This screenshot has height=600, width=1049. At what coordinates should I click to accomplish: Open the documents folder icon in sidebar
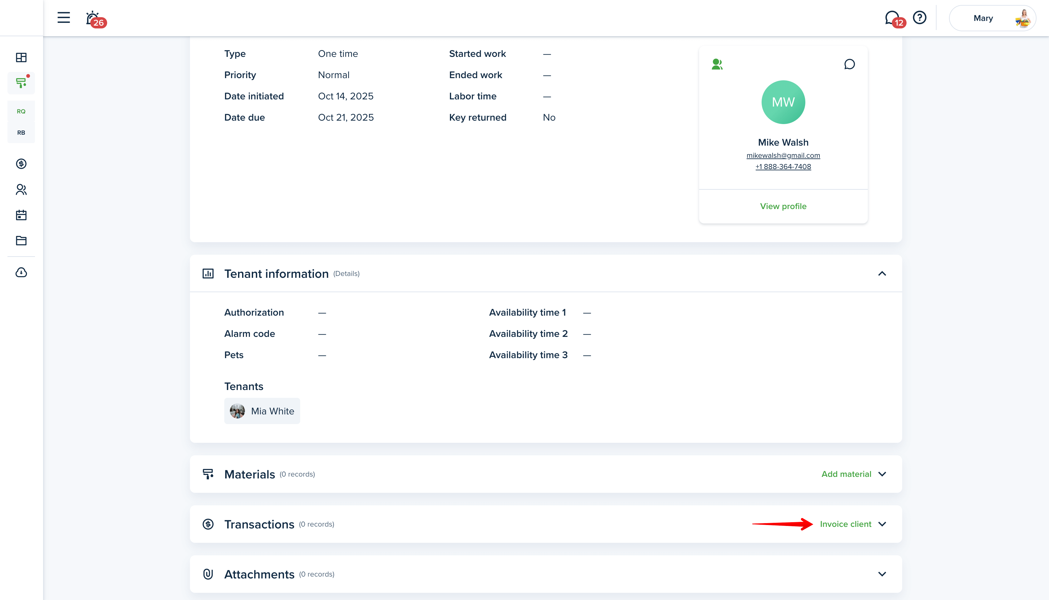pyautogui.click(x=21, y=241)
